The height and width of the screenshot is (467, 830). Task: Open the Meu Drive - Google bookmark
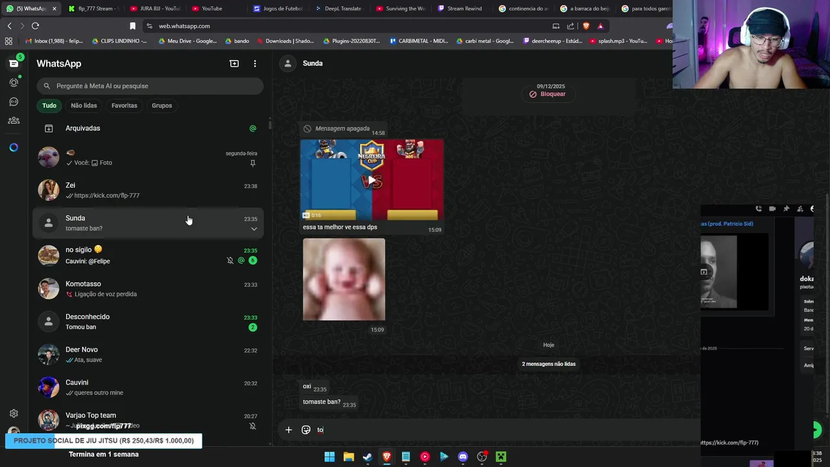(x=187, y=41)
